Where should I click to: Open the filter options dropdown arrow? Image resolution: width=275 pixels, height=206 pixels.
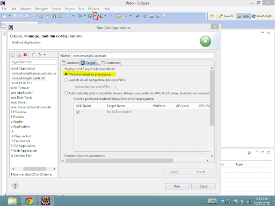tap(45, 55)
